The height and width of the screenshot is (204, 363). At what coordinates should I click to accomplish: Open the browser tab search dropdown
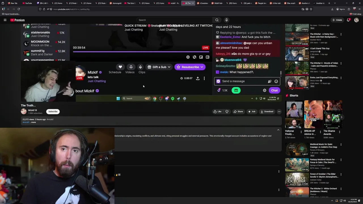tap(335, 3)
